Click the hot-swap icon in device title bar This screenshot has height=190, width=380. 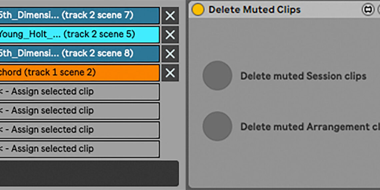(x=368, y=10)
